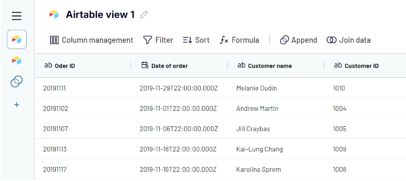Open Column management

[91, 40]
